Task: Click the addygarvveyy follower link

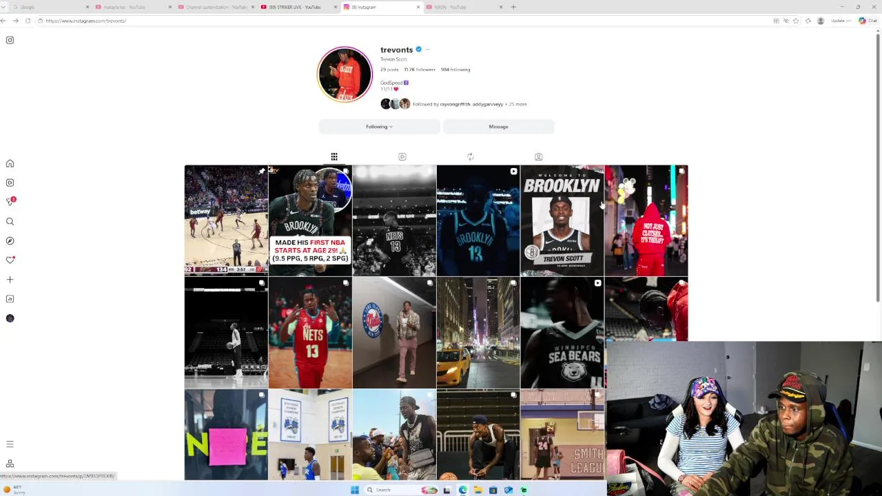Action: click(488, 104)
